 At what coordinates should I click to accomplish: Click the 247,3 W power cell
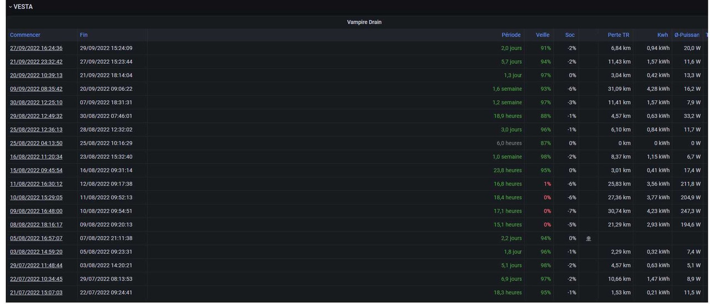point(691,211)
